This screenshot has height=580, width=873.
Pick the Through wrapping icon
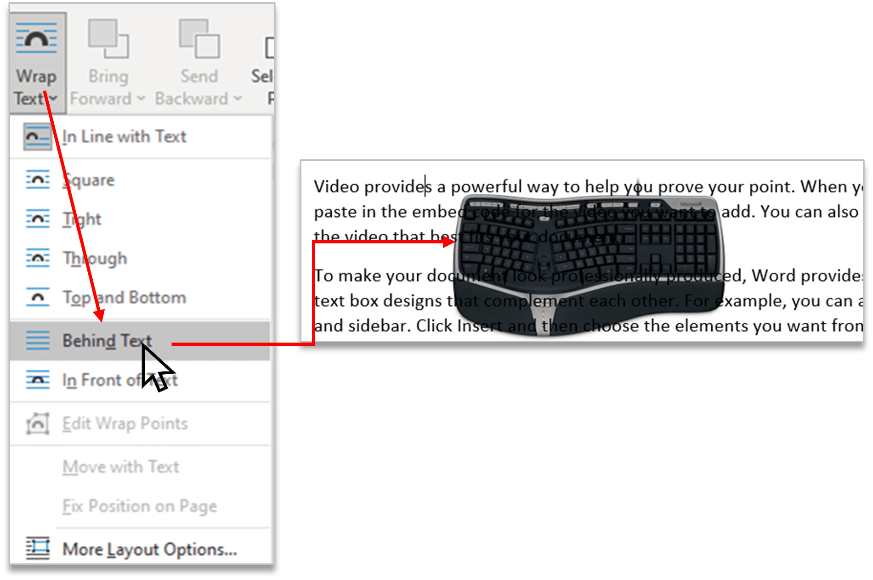coord(39,258)
